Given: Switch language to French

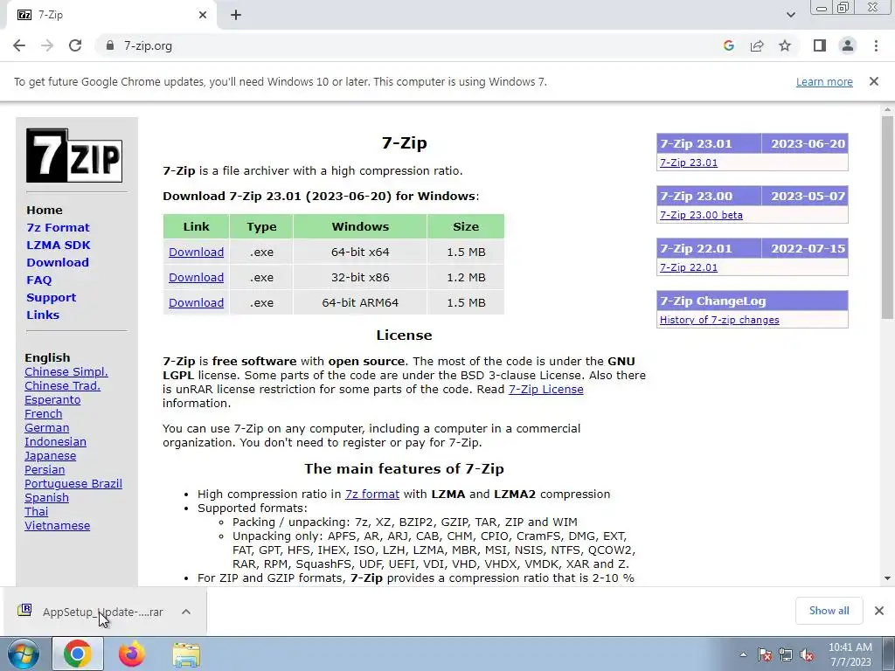Looking at the screenshot, I should coord(44,413).
